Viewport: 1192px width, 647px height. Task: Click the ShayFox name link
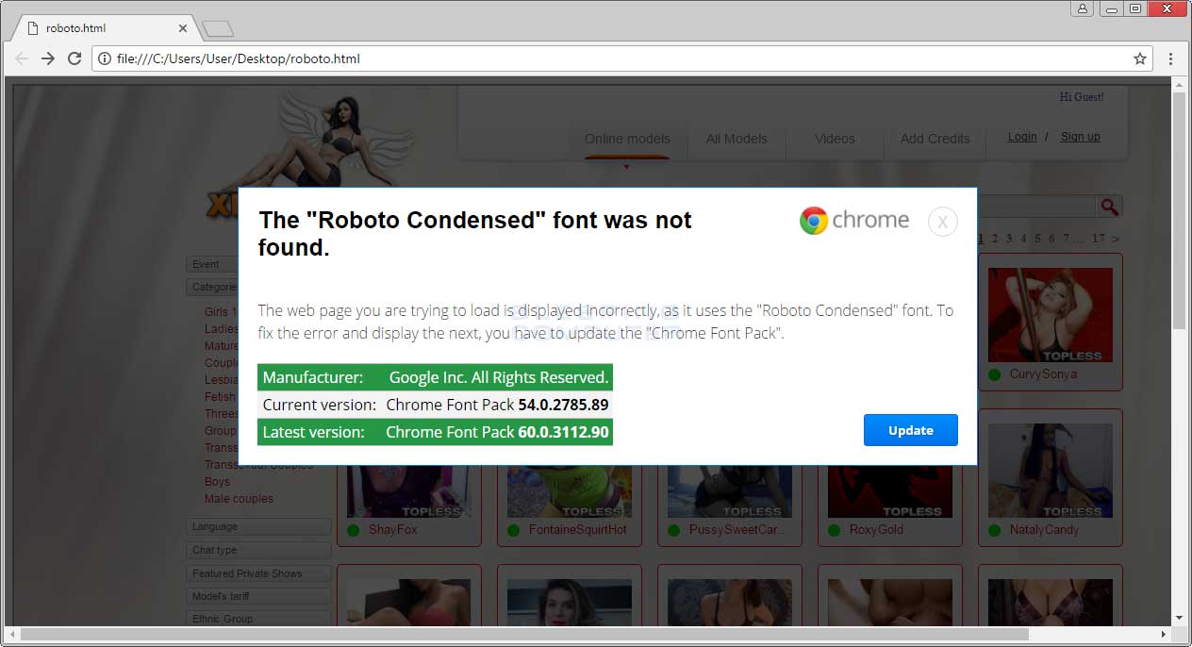click(393, 530)
